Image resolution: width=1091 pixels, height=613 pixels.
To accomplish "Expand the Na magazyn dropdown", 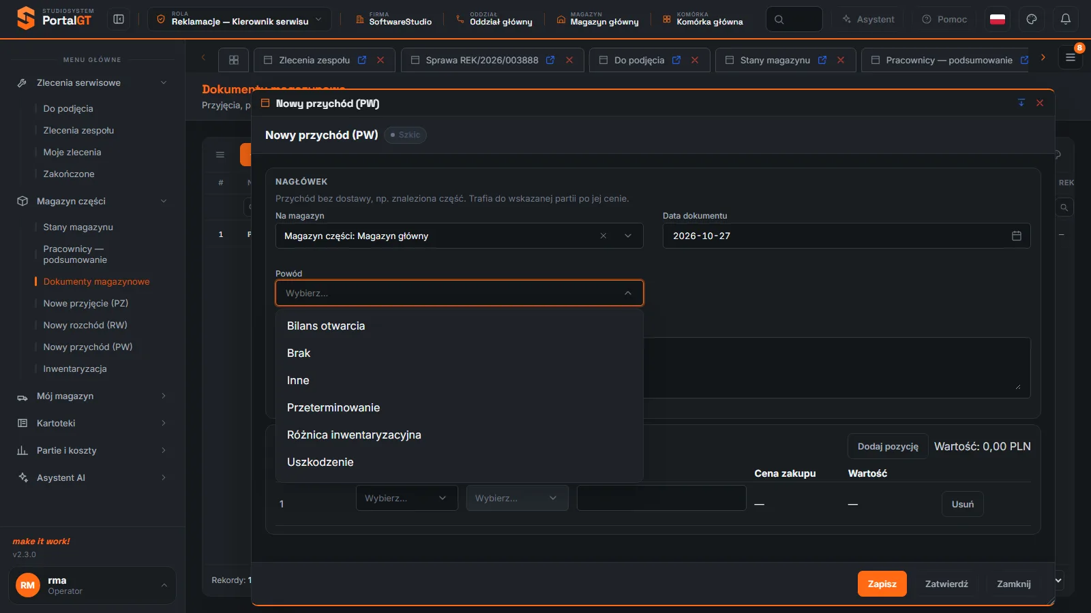I will pyautogui.click(x=628, y=236).
